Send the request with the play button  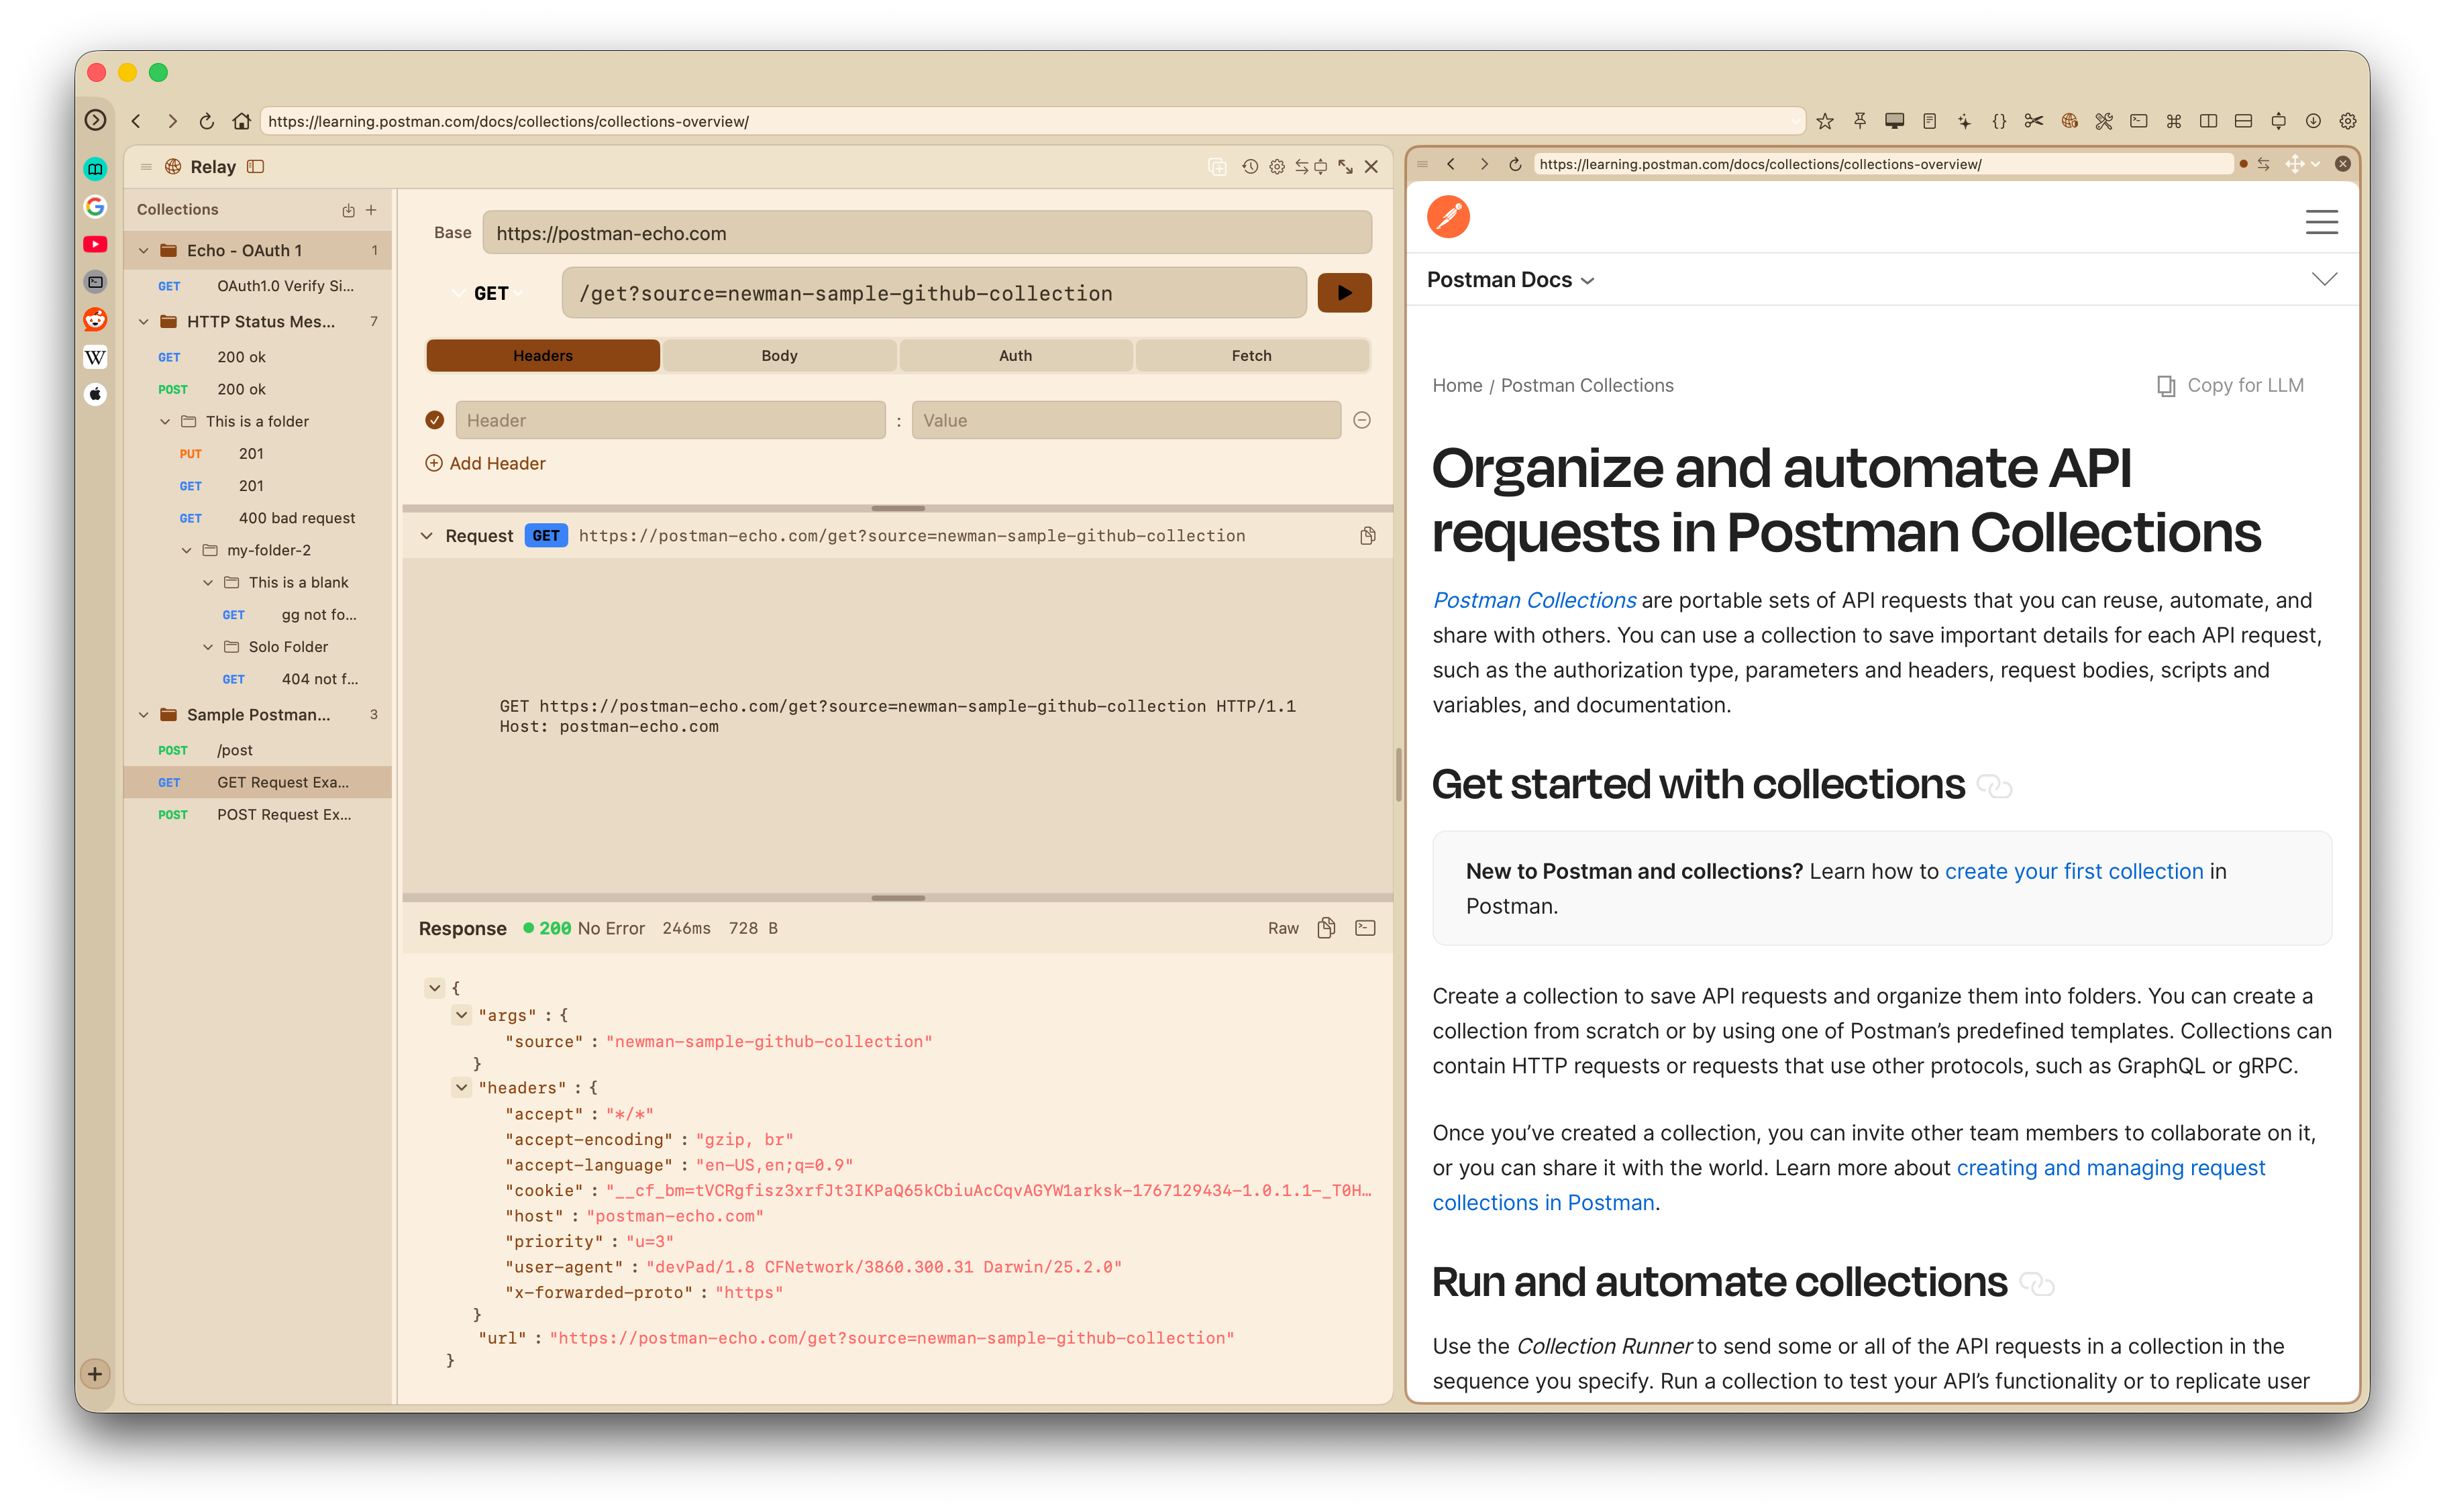pyautogui.click(x=1343, y=293)
